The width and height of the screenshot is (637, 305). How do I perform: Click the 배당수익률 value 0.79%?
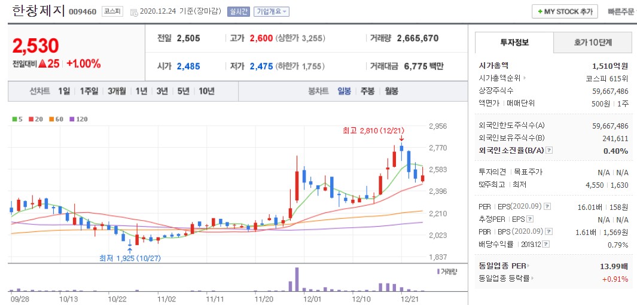click(x=618, y=245)
